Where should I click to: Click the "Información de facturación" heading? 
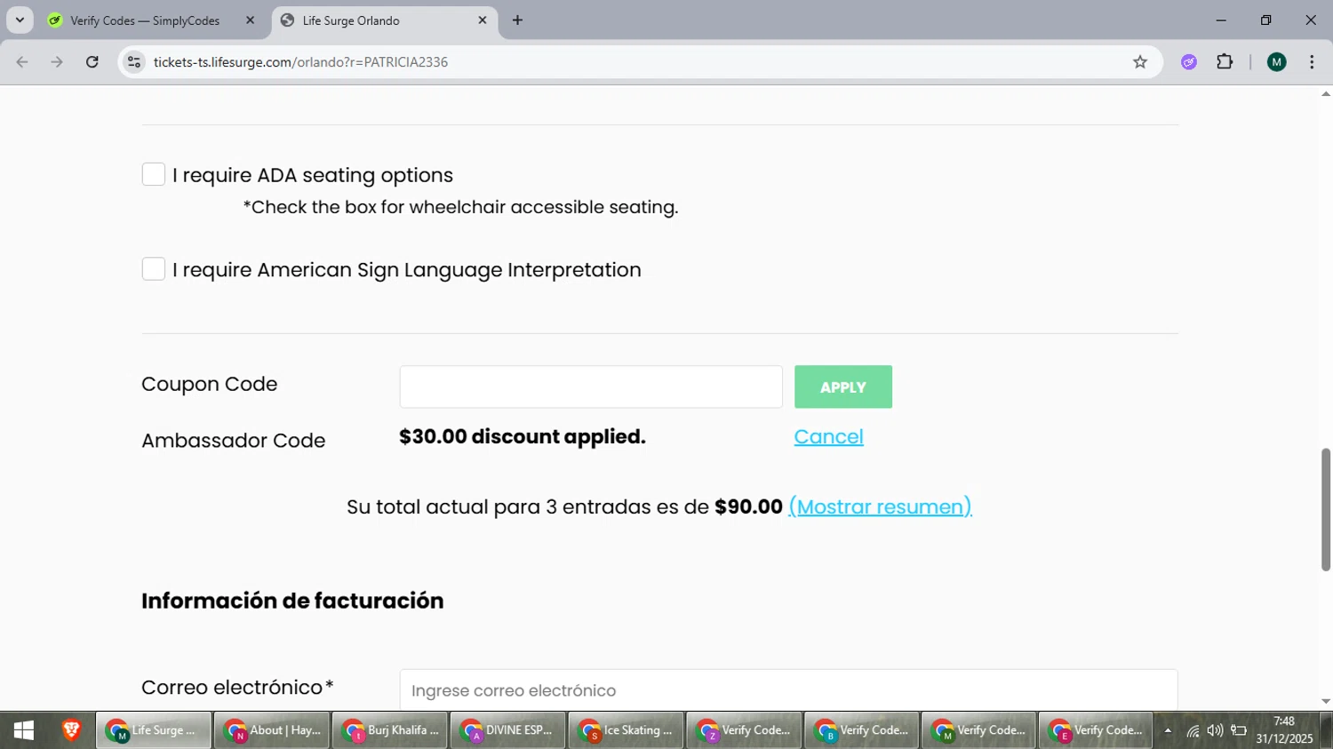click(292, 601)
